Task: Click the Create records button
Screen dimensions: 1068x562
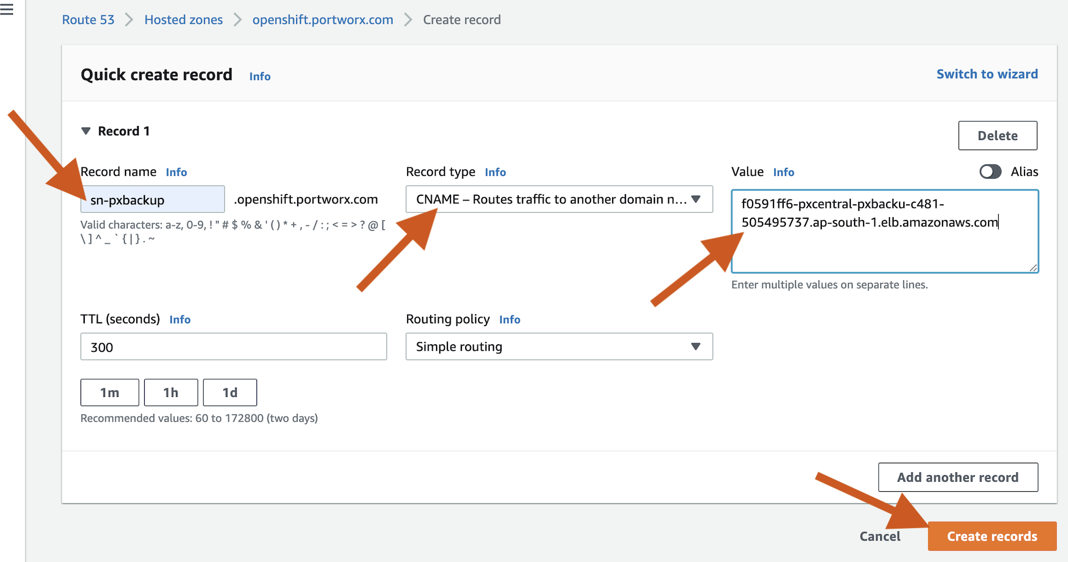Action: 991,536
